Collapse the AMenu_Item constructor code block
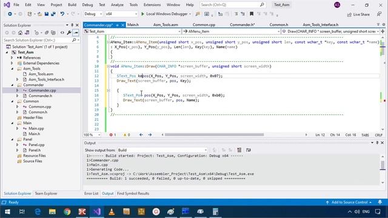 (x=108, y=42)
